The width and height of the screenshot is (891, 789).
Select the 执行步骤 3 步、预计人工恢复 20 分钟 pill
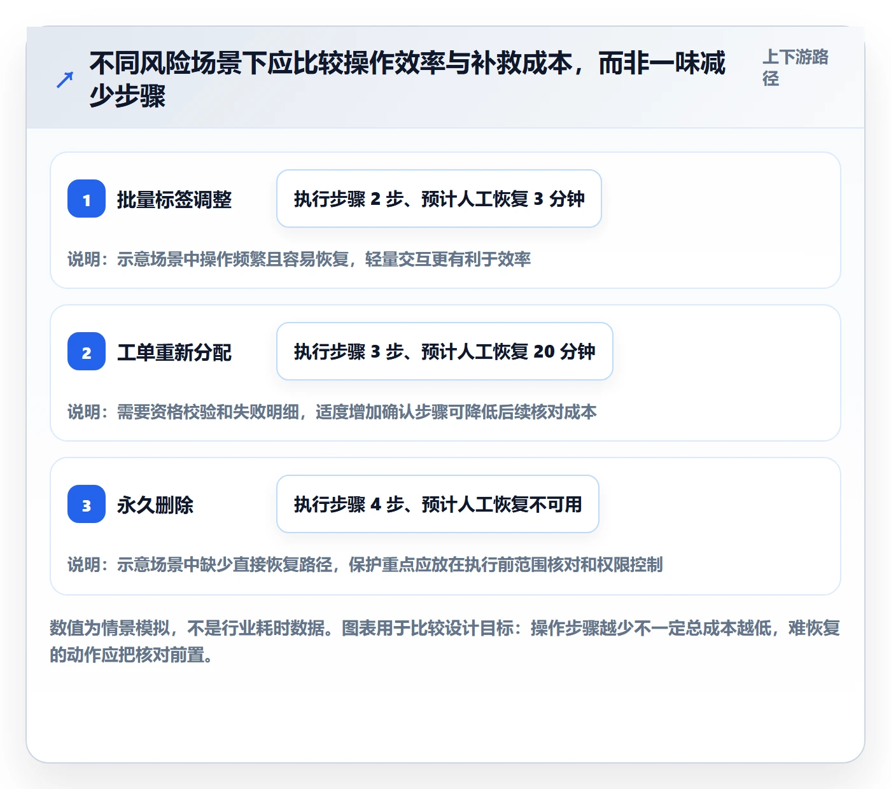tap(445, 351)
